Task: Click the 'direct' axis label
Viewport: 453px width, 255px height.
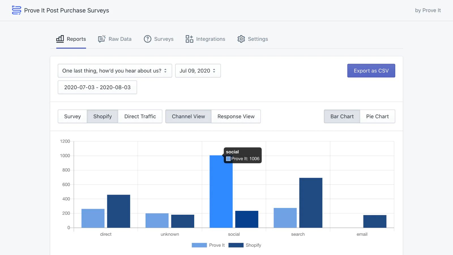Action: click(106, 234)
